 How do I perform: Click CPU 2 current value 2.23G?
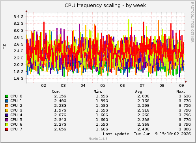pyautogui.click(x=60, y=106)
